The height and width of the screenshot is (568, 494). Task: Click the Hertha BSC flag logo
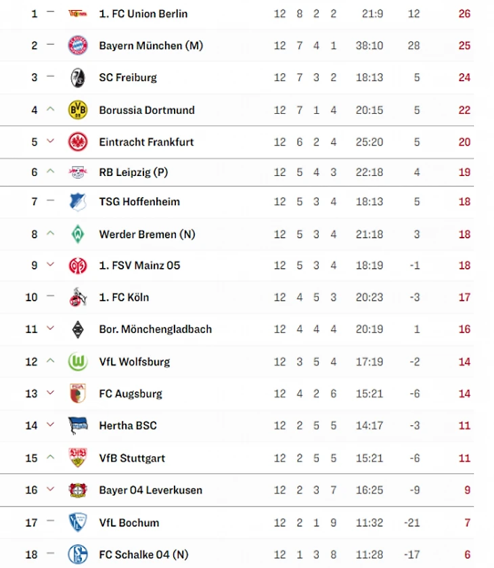pyautogui.click(x=77, y=426)
